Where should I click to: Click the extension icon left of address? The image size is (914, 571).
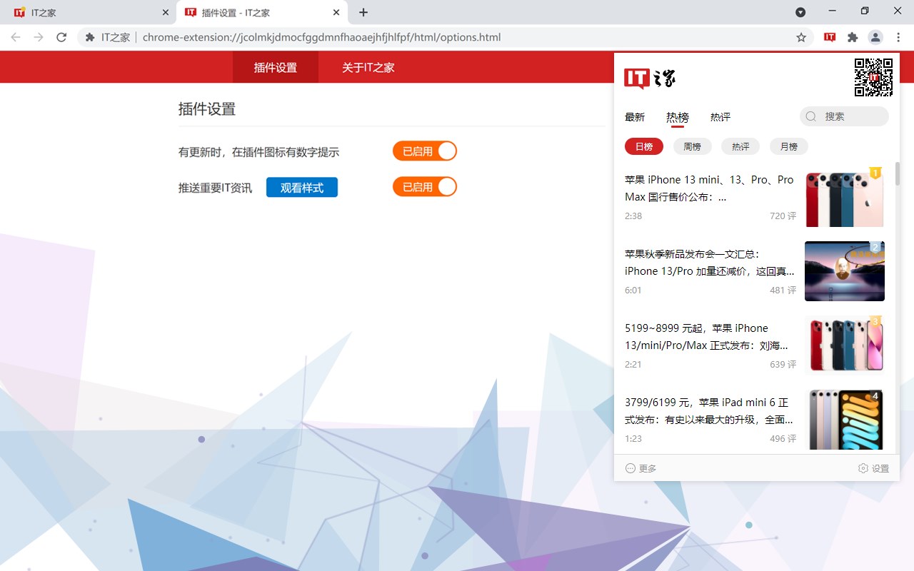coord(90,37)
